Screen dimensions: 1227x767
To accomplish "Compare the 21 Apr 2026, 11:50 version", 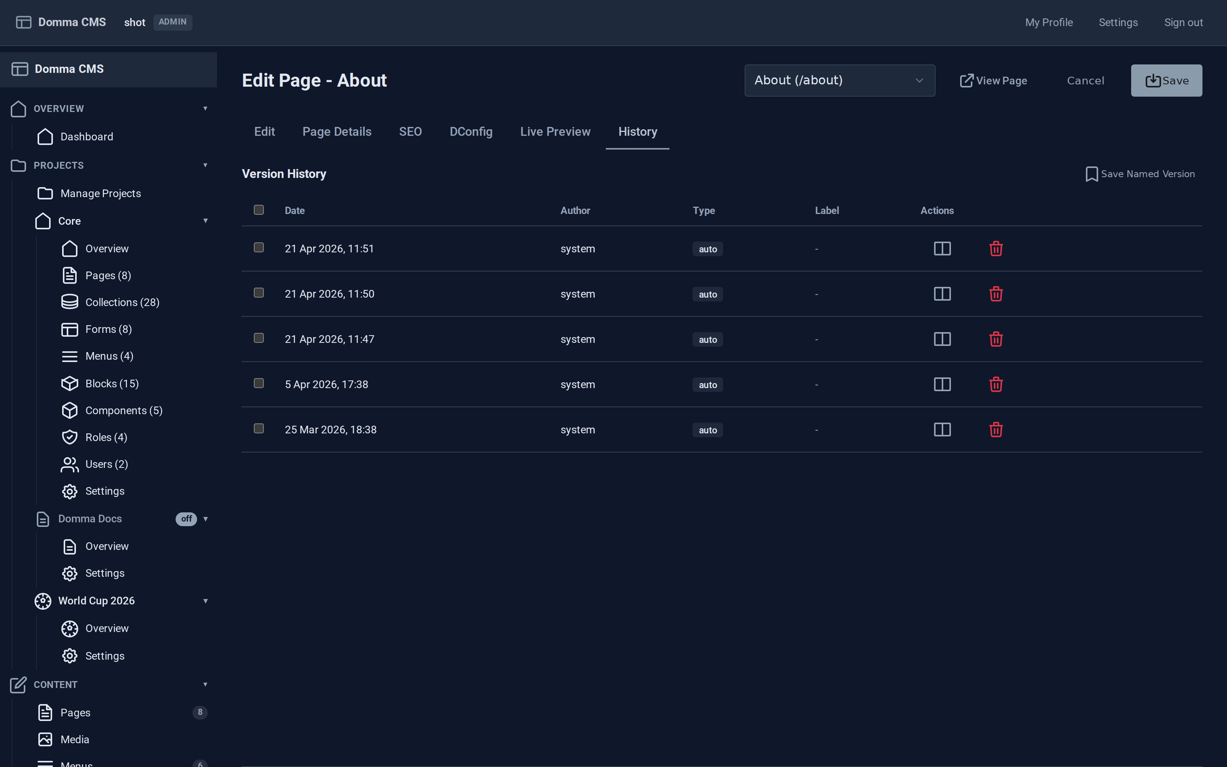I will pyautogui.click(x=942, y=294).
